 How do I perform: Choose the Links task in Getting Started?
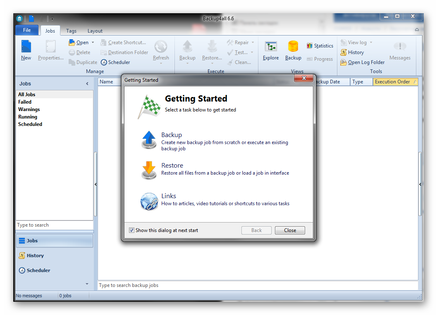(x=215, y=200)
